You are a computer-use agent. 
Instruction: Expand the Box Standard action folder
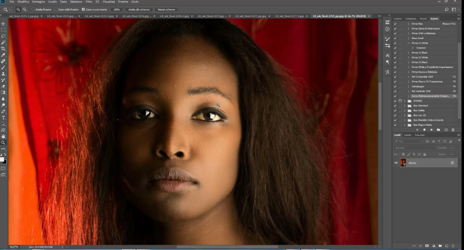405,105
